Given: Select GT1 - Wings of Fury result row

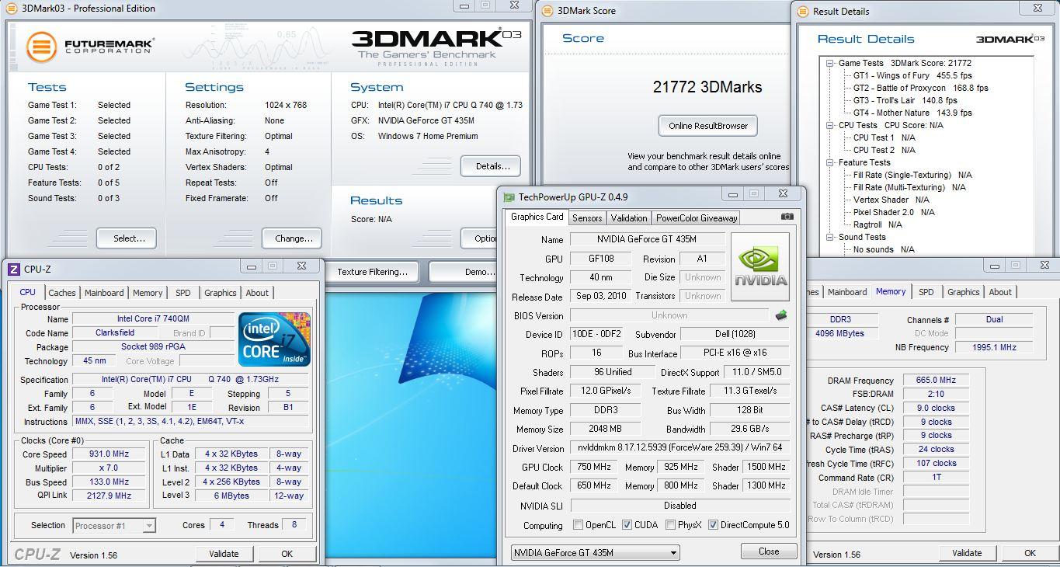Looking at the screenshot, I should [x=912, y=75].
